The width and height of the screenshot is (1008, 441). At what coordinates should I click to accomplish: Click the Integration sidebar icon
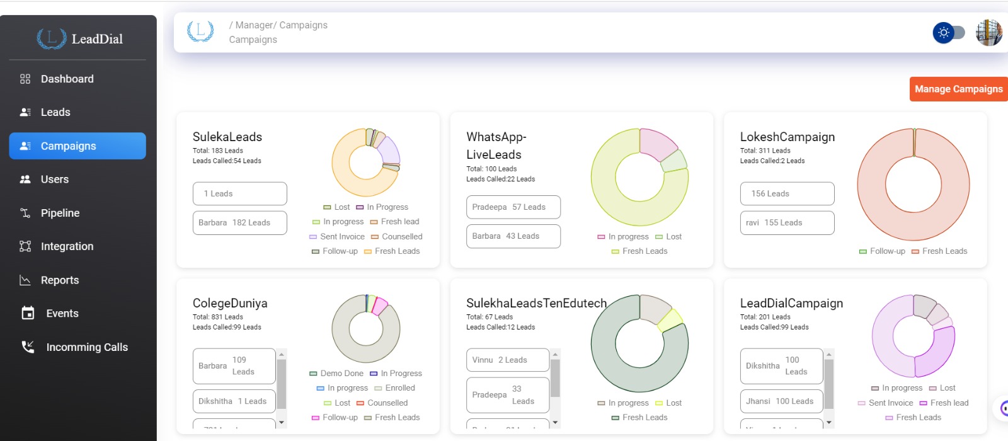click(x=25, y=246)
